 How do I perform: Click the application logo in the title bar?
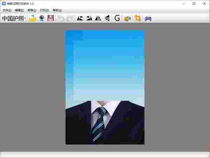4,3
